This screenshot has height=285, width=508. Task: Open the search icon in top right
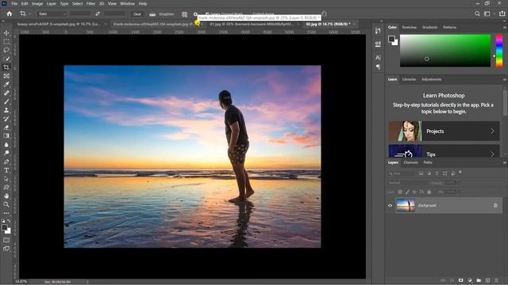point(477,13)
